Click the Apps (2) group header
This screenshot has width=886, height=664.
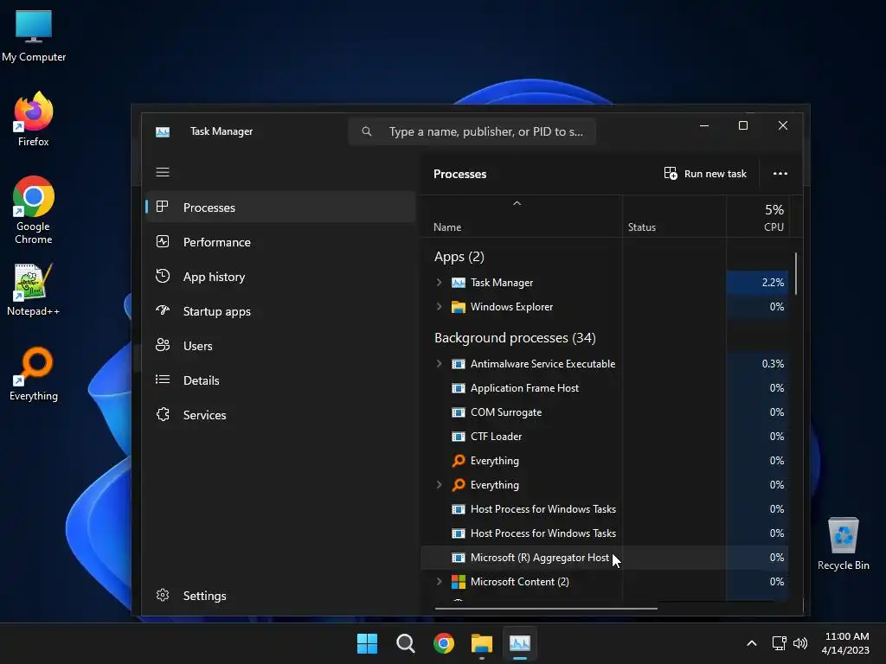[x=459, y=257]
